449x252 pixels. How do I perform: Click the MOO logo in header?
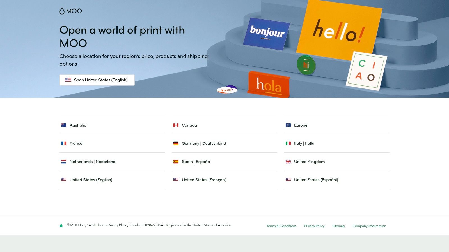71,11
